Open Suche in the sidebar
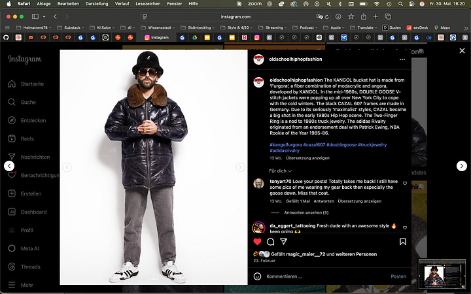This screenshot has width=471, height=294. tap(22, 103)
